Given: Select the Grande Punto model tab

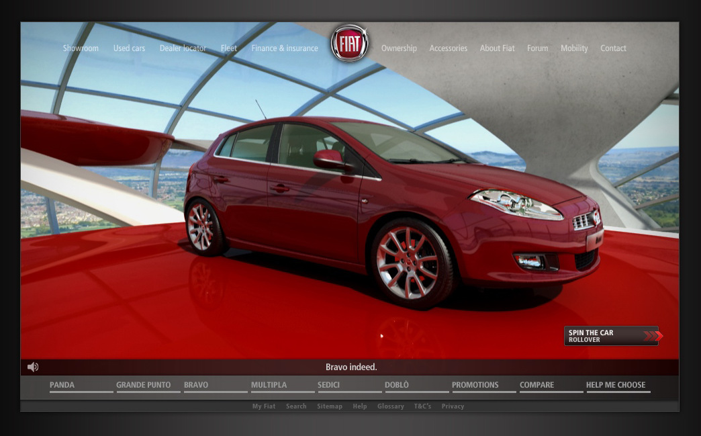Looking at the screenshot, I should point(148,386).
